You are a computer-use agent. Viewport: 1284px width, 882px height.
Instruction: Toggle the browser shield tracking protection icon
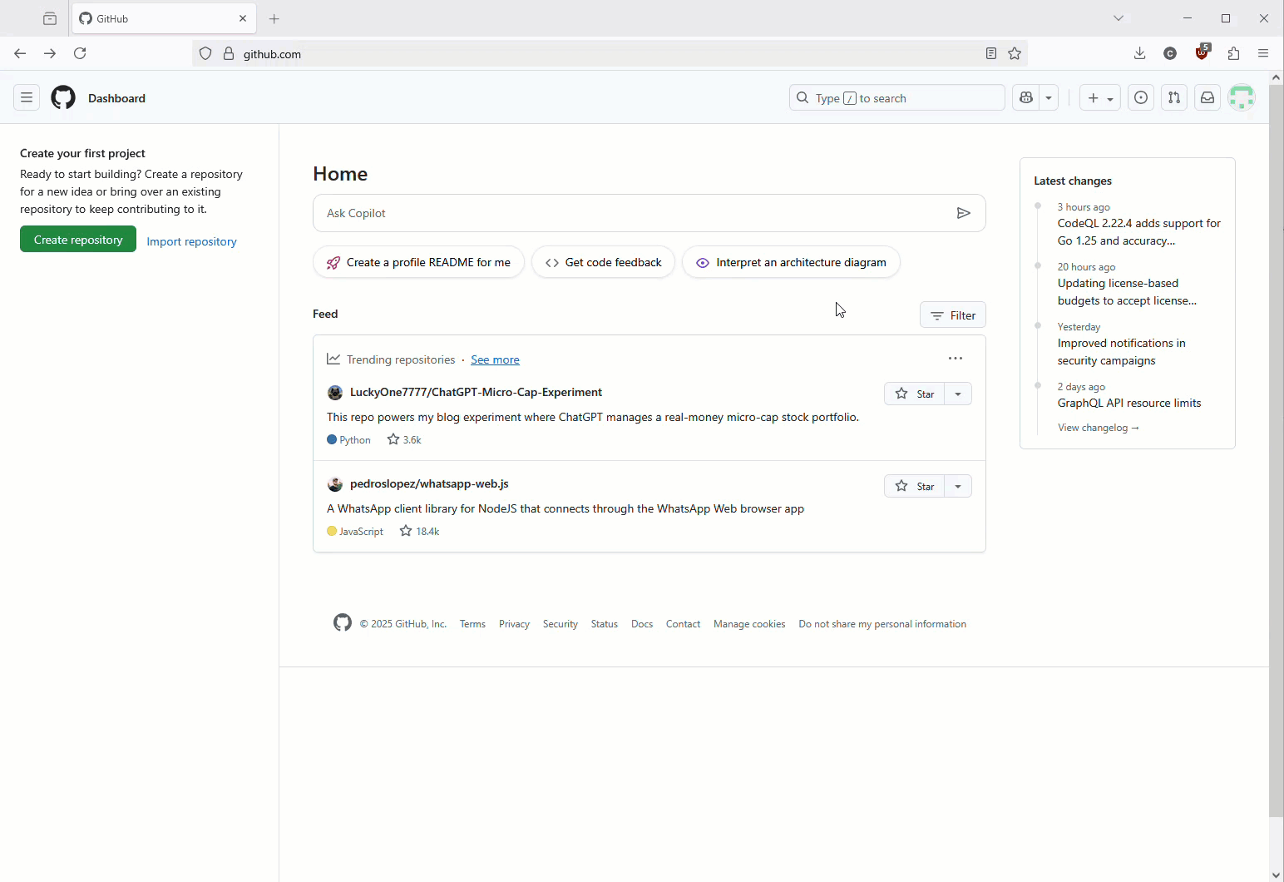205,53
